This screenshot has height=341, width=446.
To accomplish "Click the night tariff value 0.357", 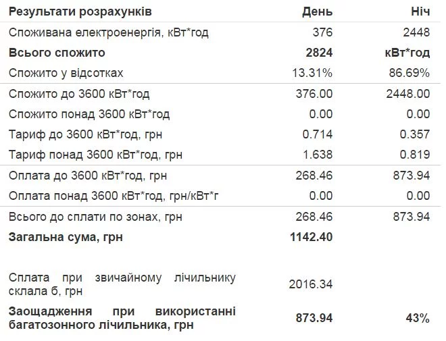I will click(x=415, y=134).
